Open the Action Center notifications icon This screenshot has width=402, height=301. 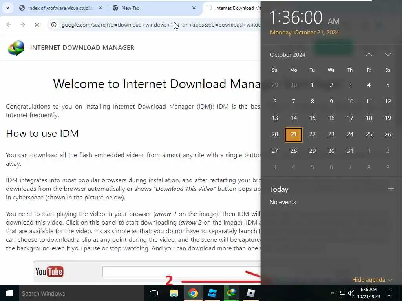[389, 293]
